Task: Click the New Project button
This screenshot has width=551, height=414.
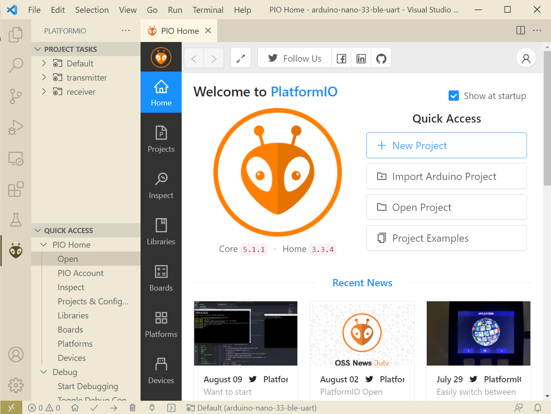Action: [446, 145]
